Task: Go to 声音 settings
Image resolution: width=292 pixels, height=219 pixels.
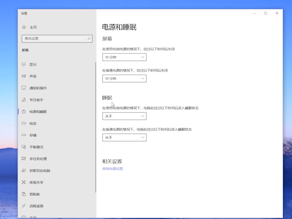Action: [33, 76]
